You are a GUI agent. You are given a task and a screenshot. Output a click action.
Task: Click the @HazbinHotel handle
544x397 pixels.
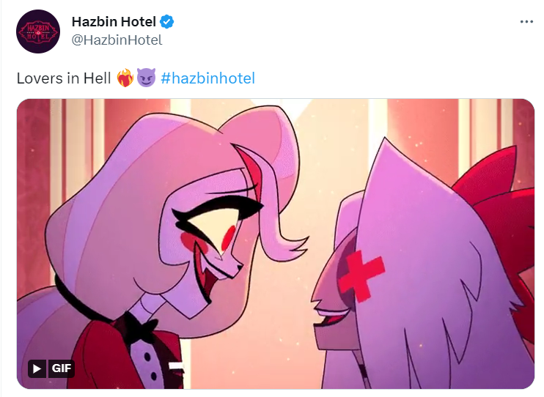(117, 40)
